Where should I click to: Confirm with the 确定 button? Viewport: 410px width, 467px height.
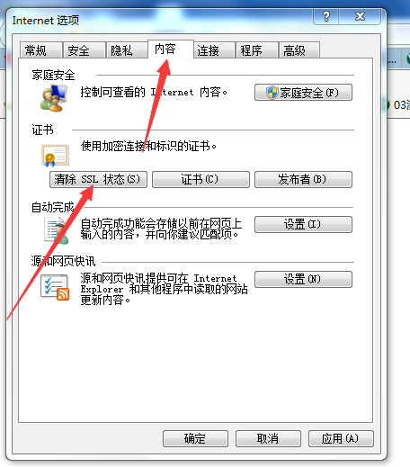pos(195,439)
